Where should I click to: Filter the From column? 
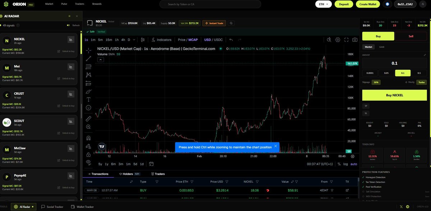click(332, 182)
